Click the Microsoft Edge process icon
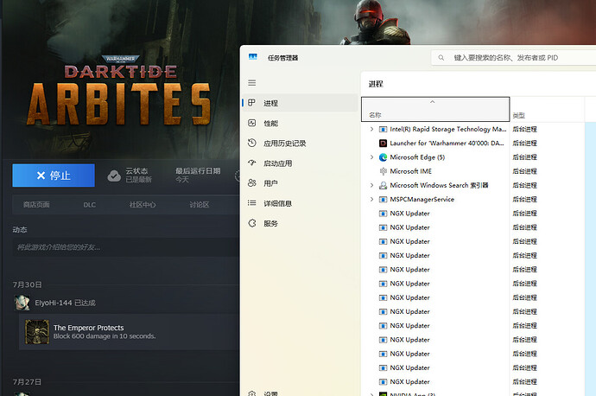This screenshot has width=596, height=396. (x=384, y=157)
